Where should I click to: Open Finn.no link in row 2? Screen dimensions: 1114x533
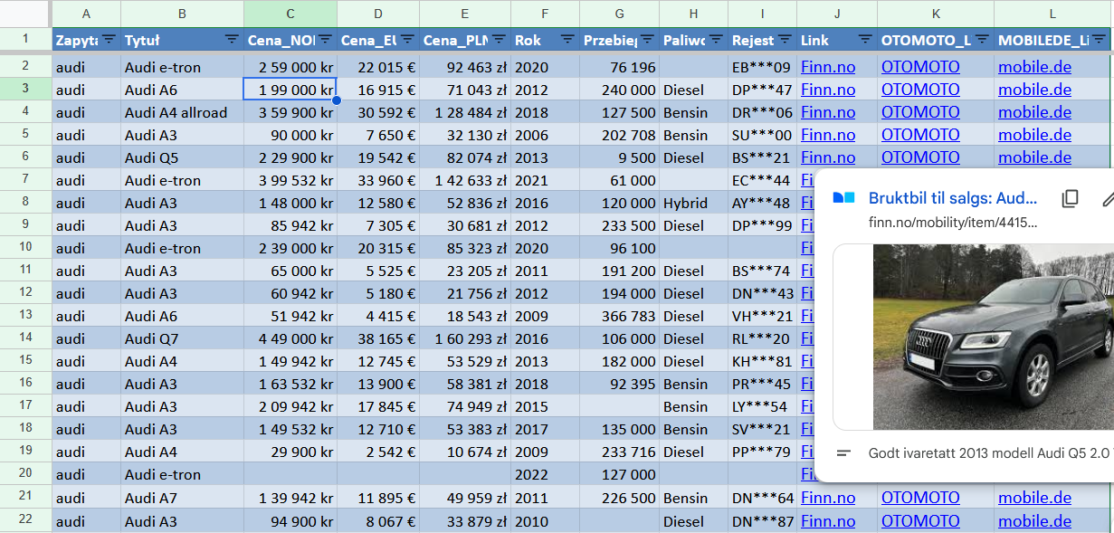click(x=827, y=67)
